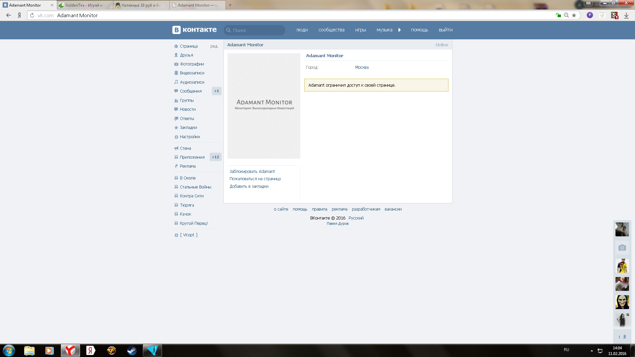Viewport: 635px width, 357px height.
Task: Click the messages +1 counter badge
Action: 217,91
